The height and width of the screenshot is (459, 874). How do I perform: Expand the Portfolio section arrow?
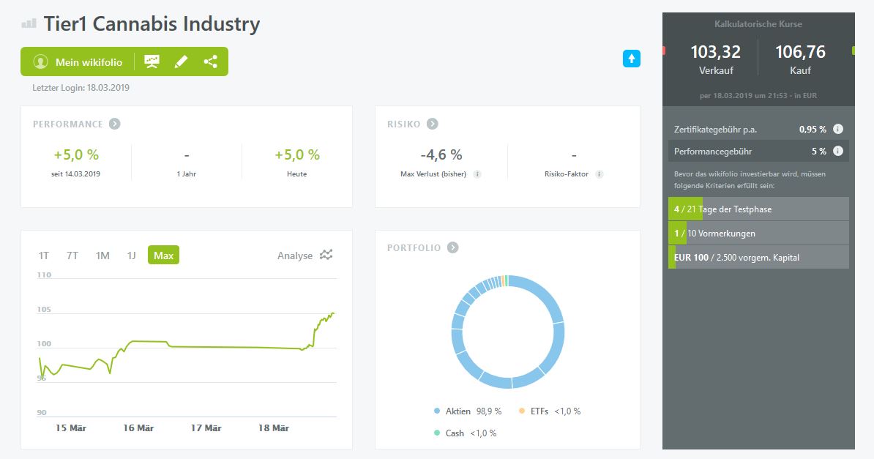[453, 247]
